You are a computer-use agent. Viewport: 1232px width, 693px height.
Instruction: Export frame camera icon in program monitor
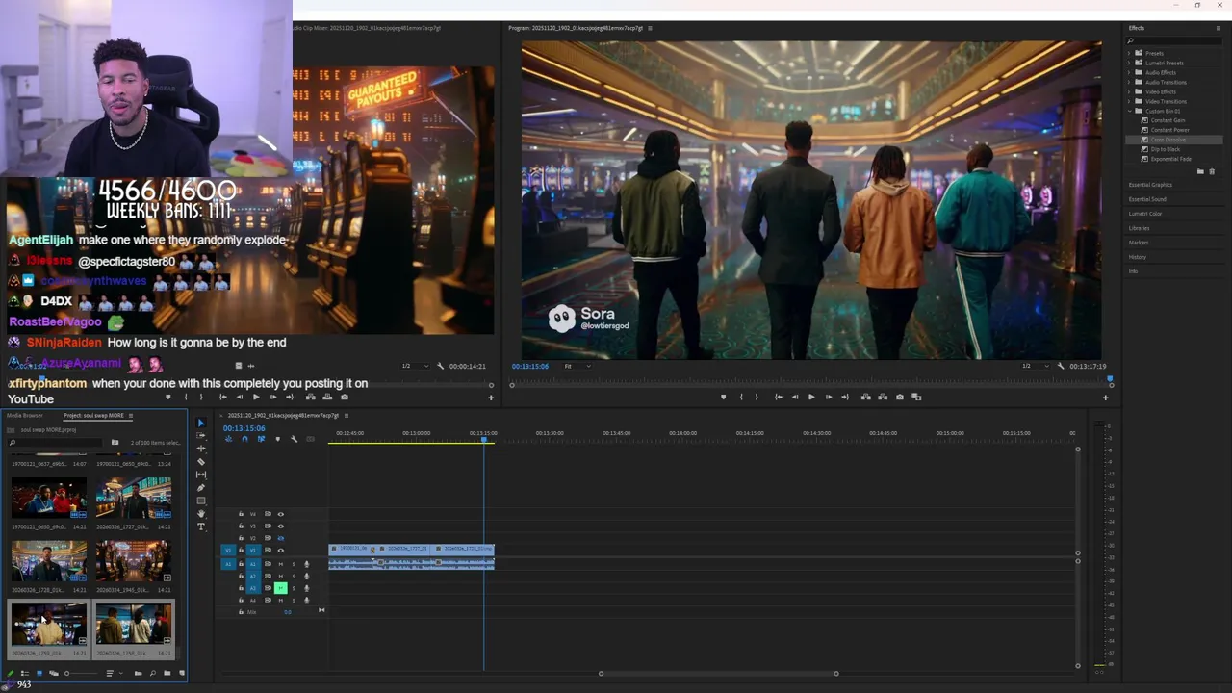coord(900,397)
